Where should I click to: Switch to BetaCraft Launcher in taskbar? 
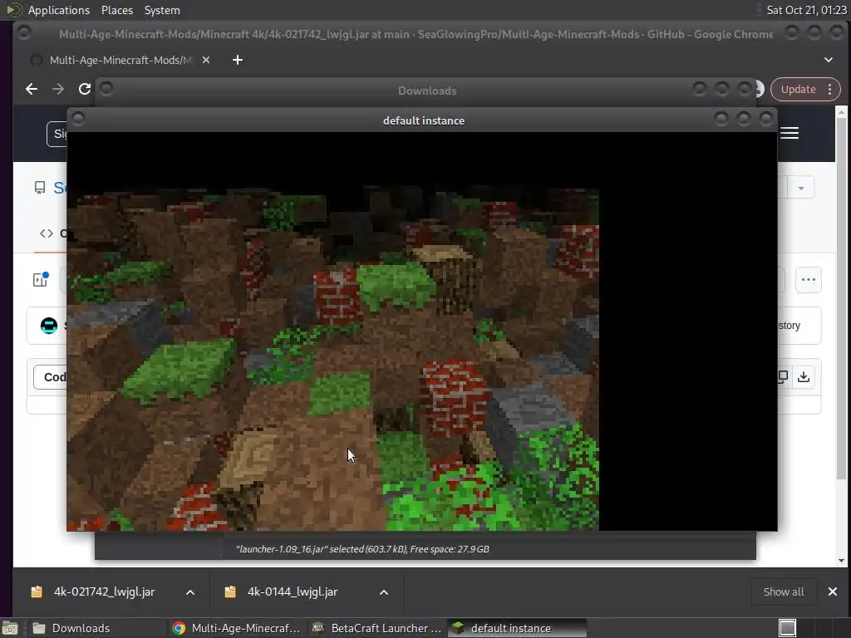point(377,628)
